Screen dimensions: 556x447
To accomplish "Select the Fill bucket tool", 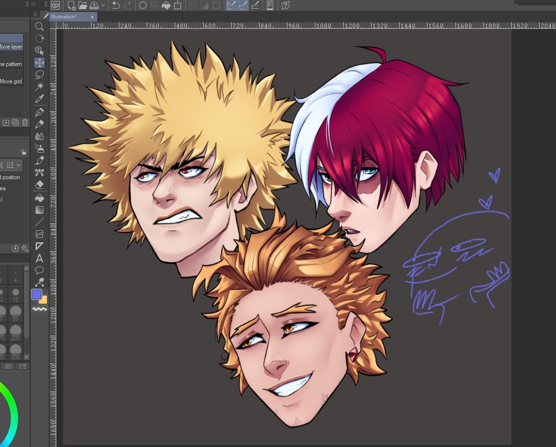I will pos(39,198).
